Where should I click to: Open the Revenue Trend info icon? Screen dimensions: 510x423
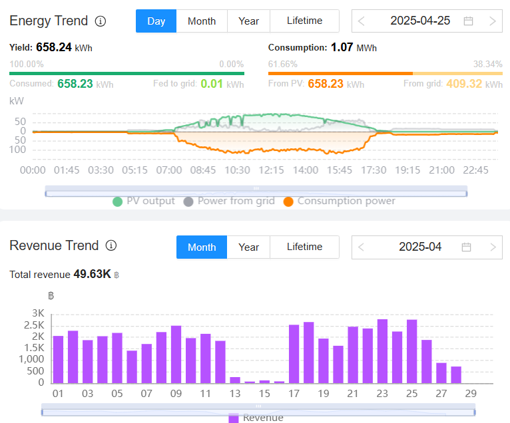111,245
